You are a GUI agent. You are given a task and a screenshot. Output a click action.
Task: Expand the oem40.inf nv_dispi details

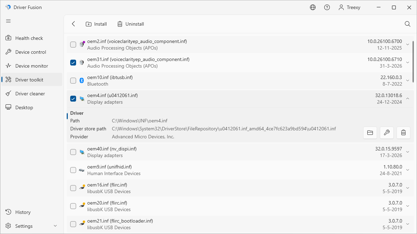408,152
